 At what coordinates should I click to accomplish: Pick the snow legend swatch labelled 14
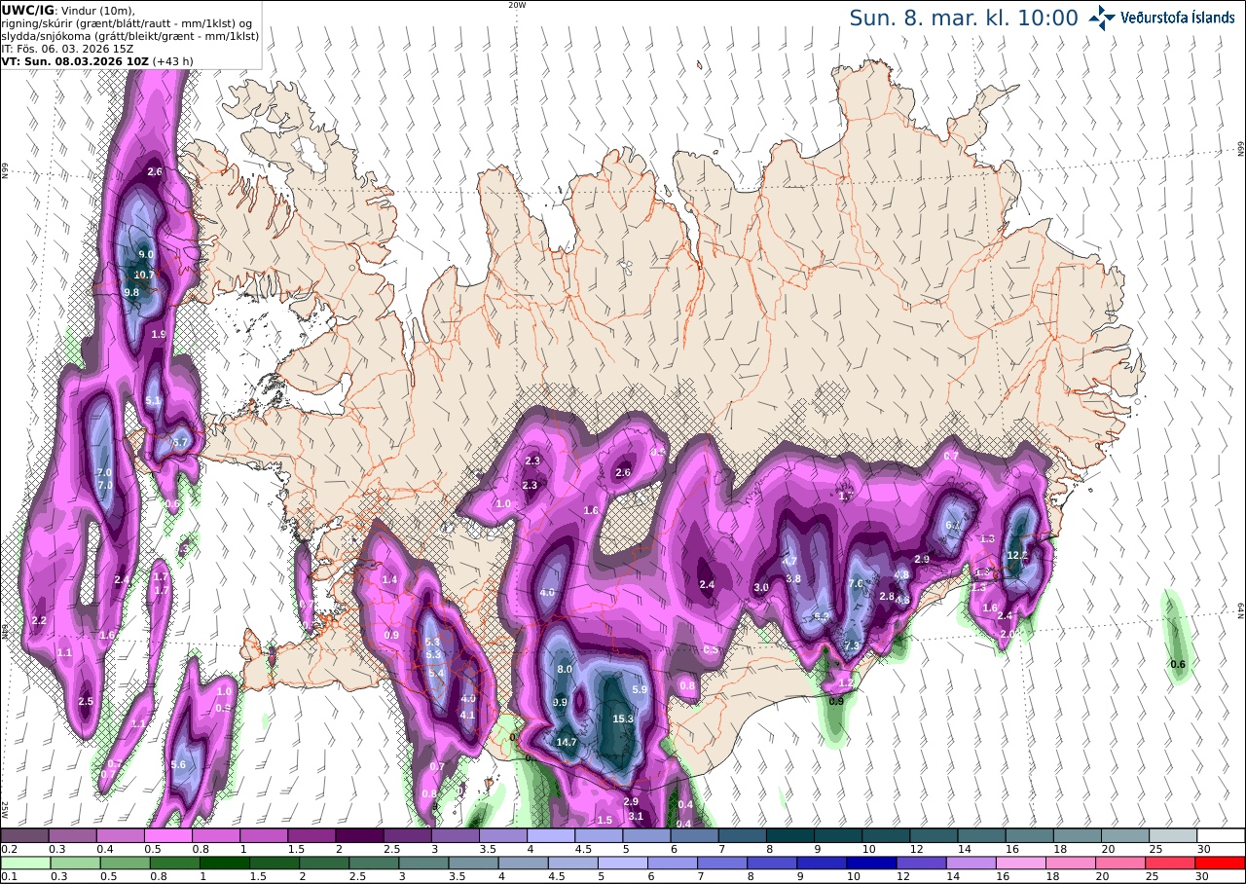click(x=982, y=835)
